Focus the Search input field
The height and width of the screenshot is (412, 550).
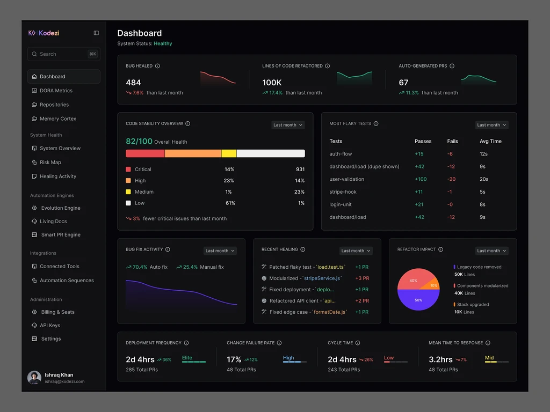(63, 54)
